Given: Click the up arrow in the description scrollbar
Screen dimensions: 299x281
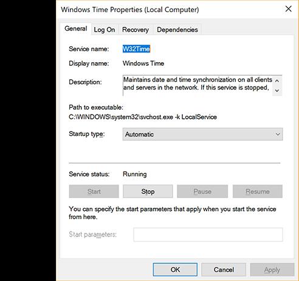Looking at the screenshot, I should [277, 80].
